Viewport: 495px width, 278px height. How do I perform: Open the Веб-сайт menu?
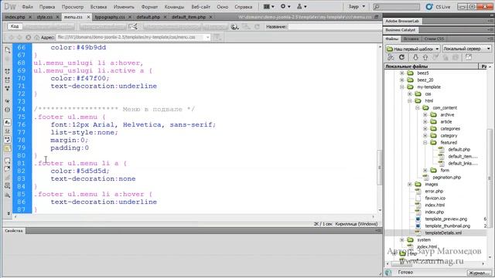(201, 7)
